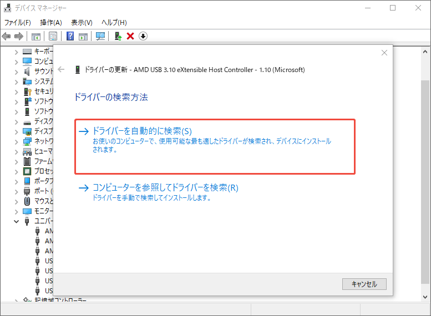Choose ドライバーを自動的に検索(S)

pyautogui.click(x=215, y=146)
